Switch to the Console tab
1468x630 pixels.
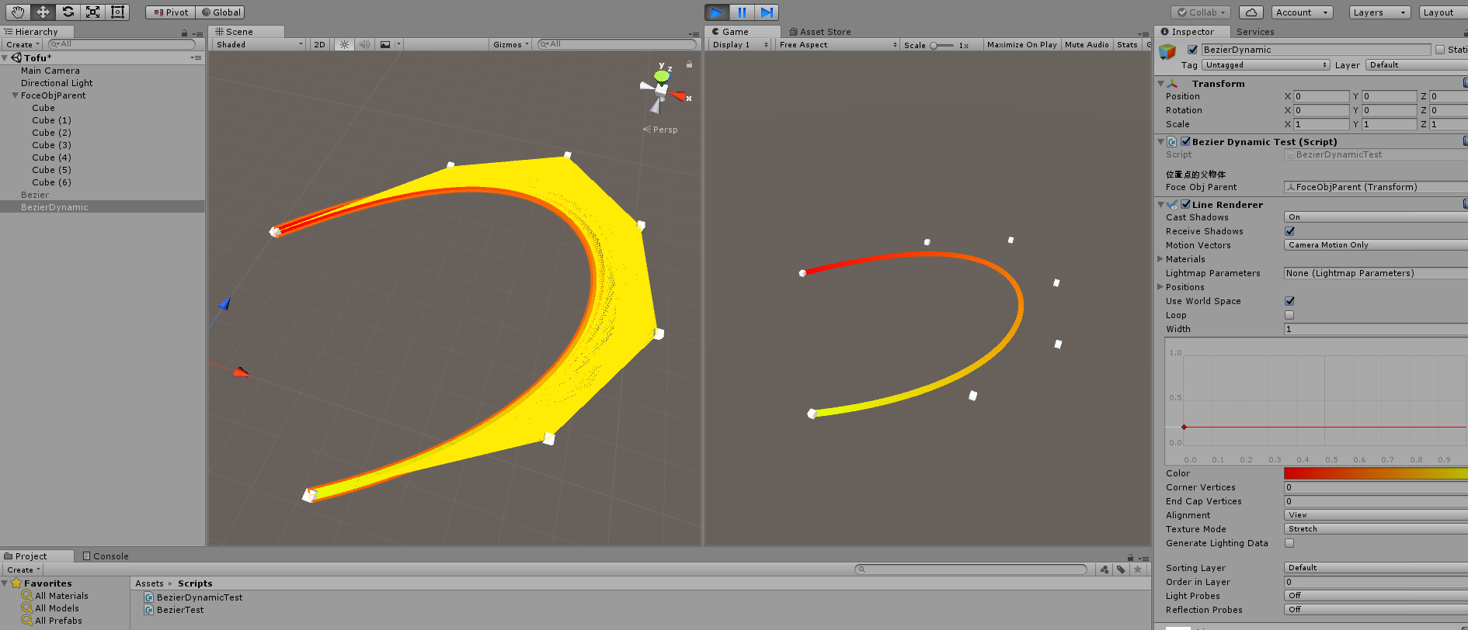(106, 556)
